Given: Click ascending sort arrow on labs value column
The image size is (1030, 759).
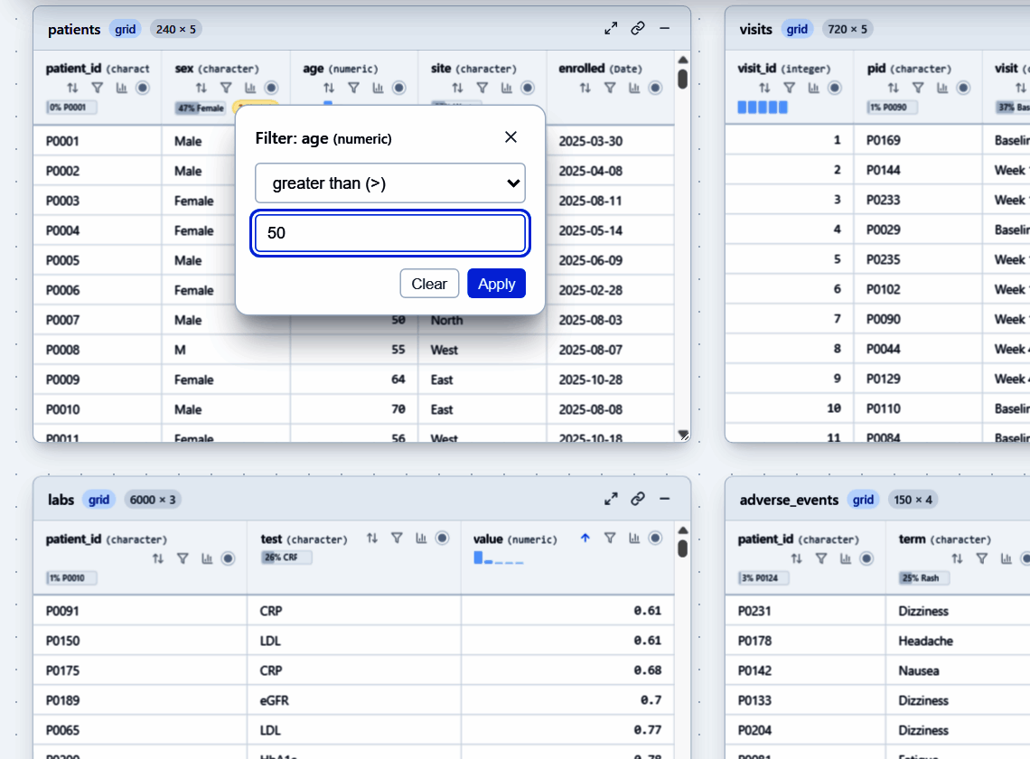Looking at the screenshot, I should pos(585,539).
